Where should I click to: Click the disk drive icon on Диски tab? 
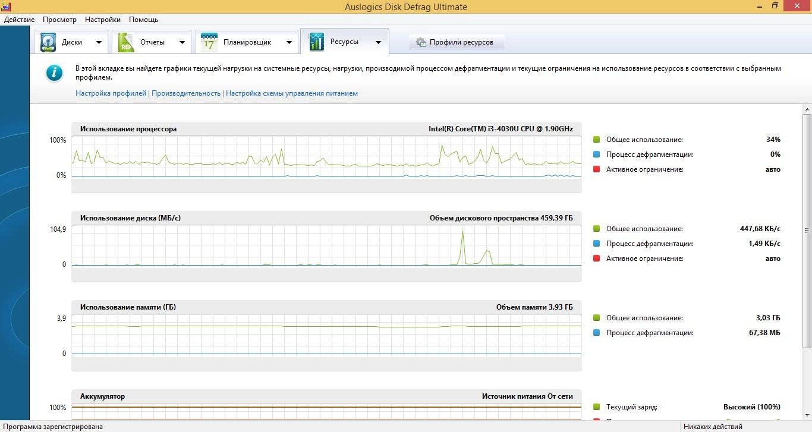pos(48,42)
